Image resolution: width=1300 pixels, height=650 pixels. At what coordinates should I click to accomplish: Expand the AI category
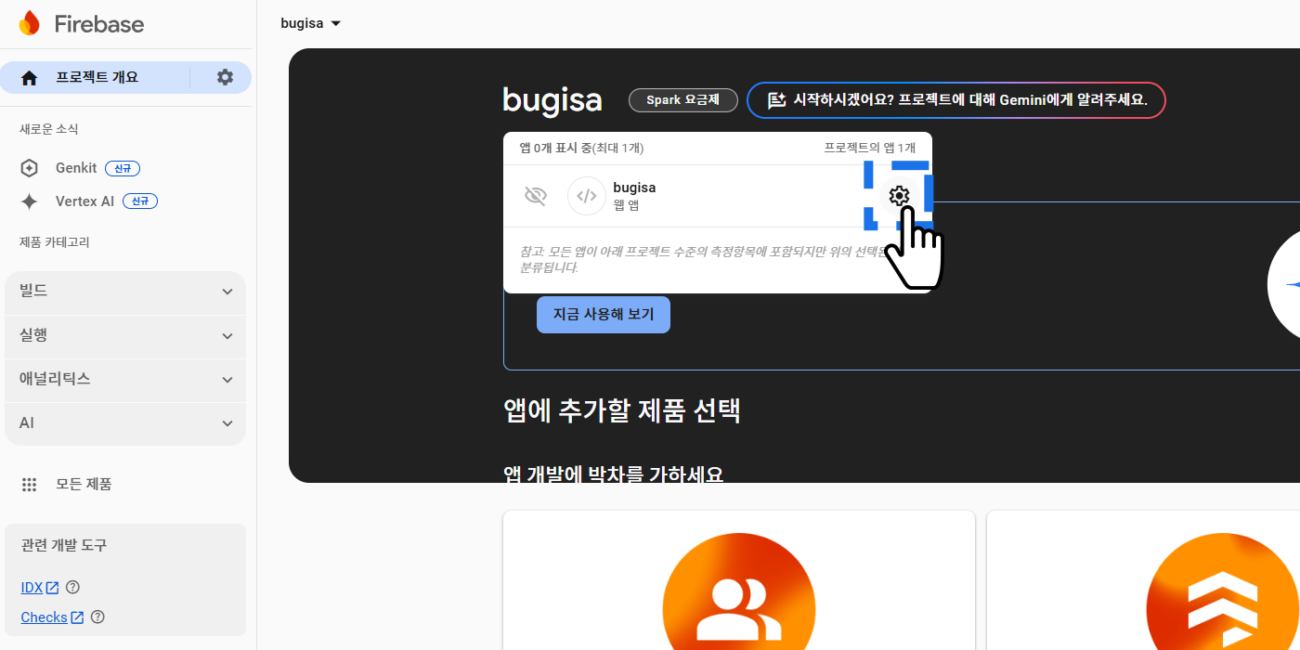pos(125,422)
